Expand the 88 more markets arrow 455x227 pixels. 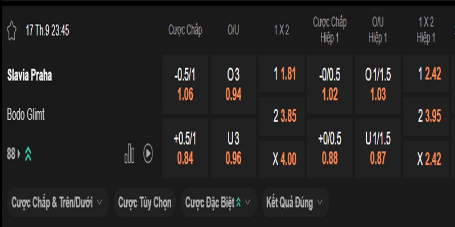(19, 153)
